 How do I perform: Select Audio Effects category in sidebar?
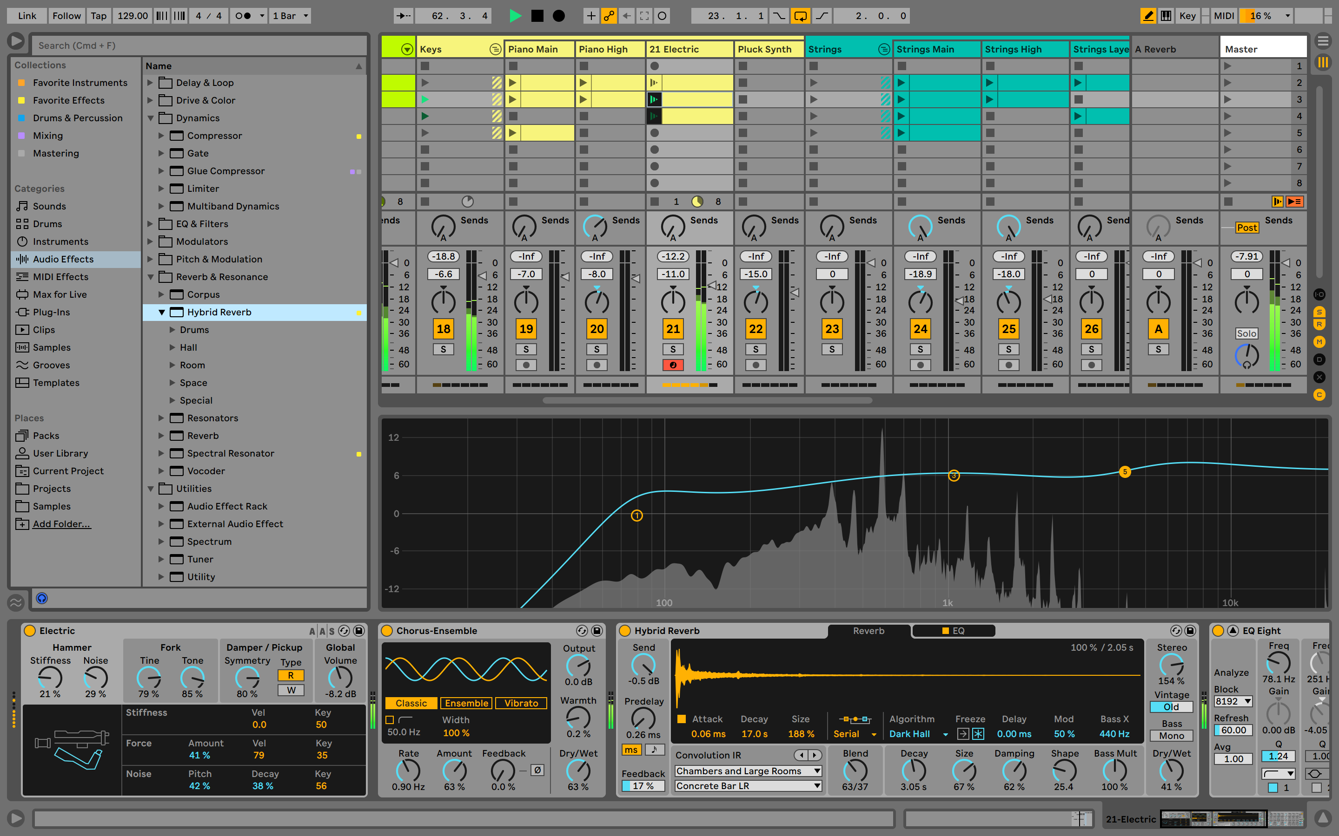tap(63, 258)
